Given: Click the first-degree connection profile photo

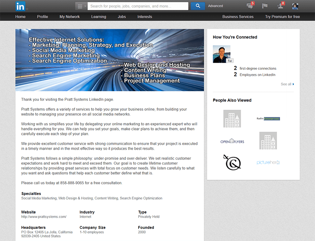Looking at the screenshot, I should 222,54.
